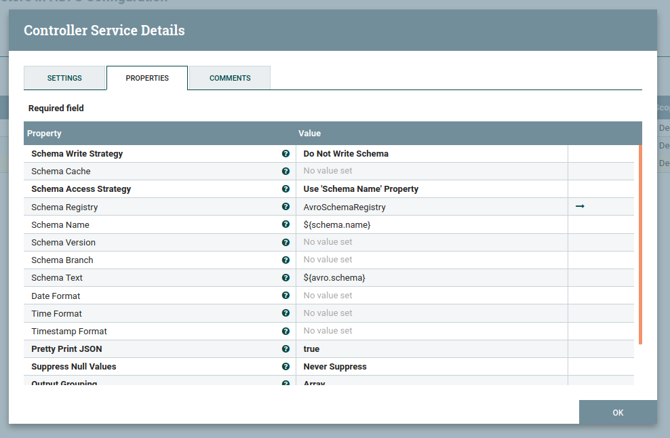Switch to the Settings tab
Image resolution: width=670 pixels, height=438 pixels.
(64, 78)
